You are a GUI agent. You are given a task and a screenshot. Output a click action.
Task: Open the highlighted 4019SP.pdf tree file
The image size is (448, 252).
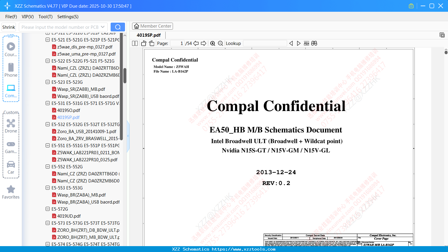click(68, 117)
